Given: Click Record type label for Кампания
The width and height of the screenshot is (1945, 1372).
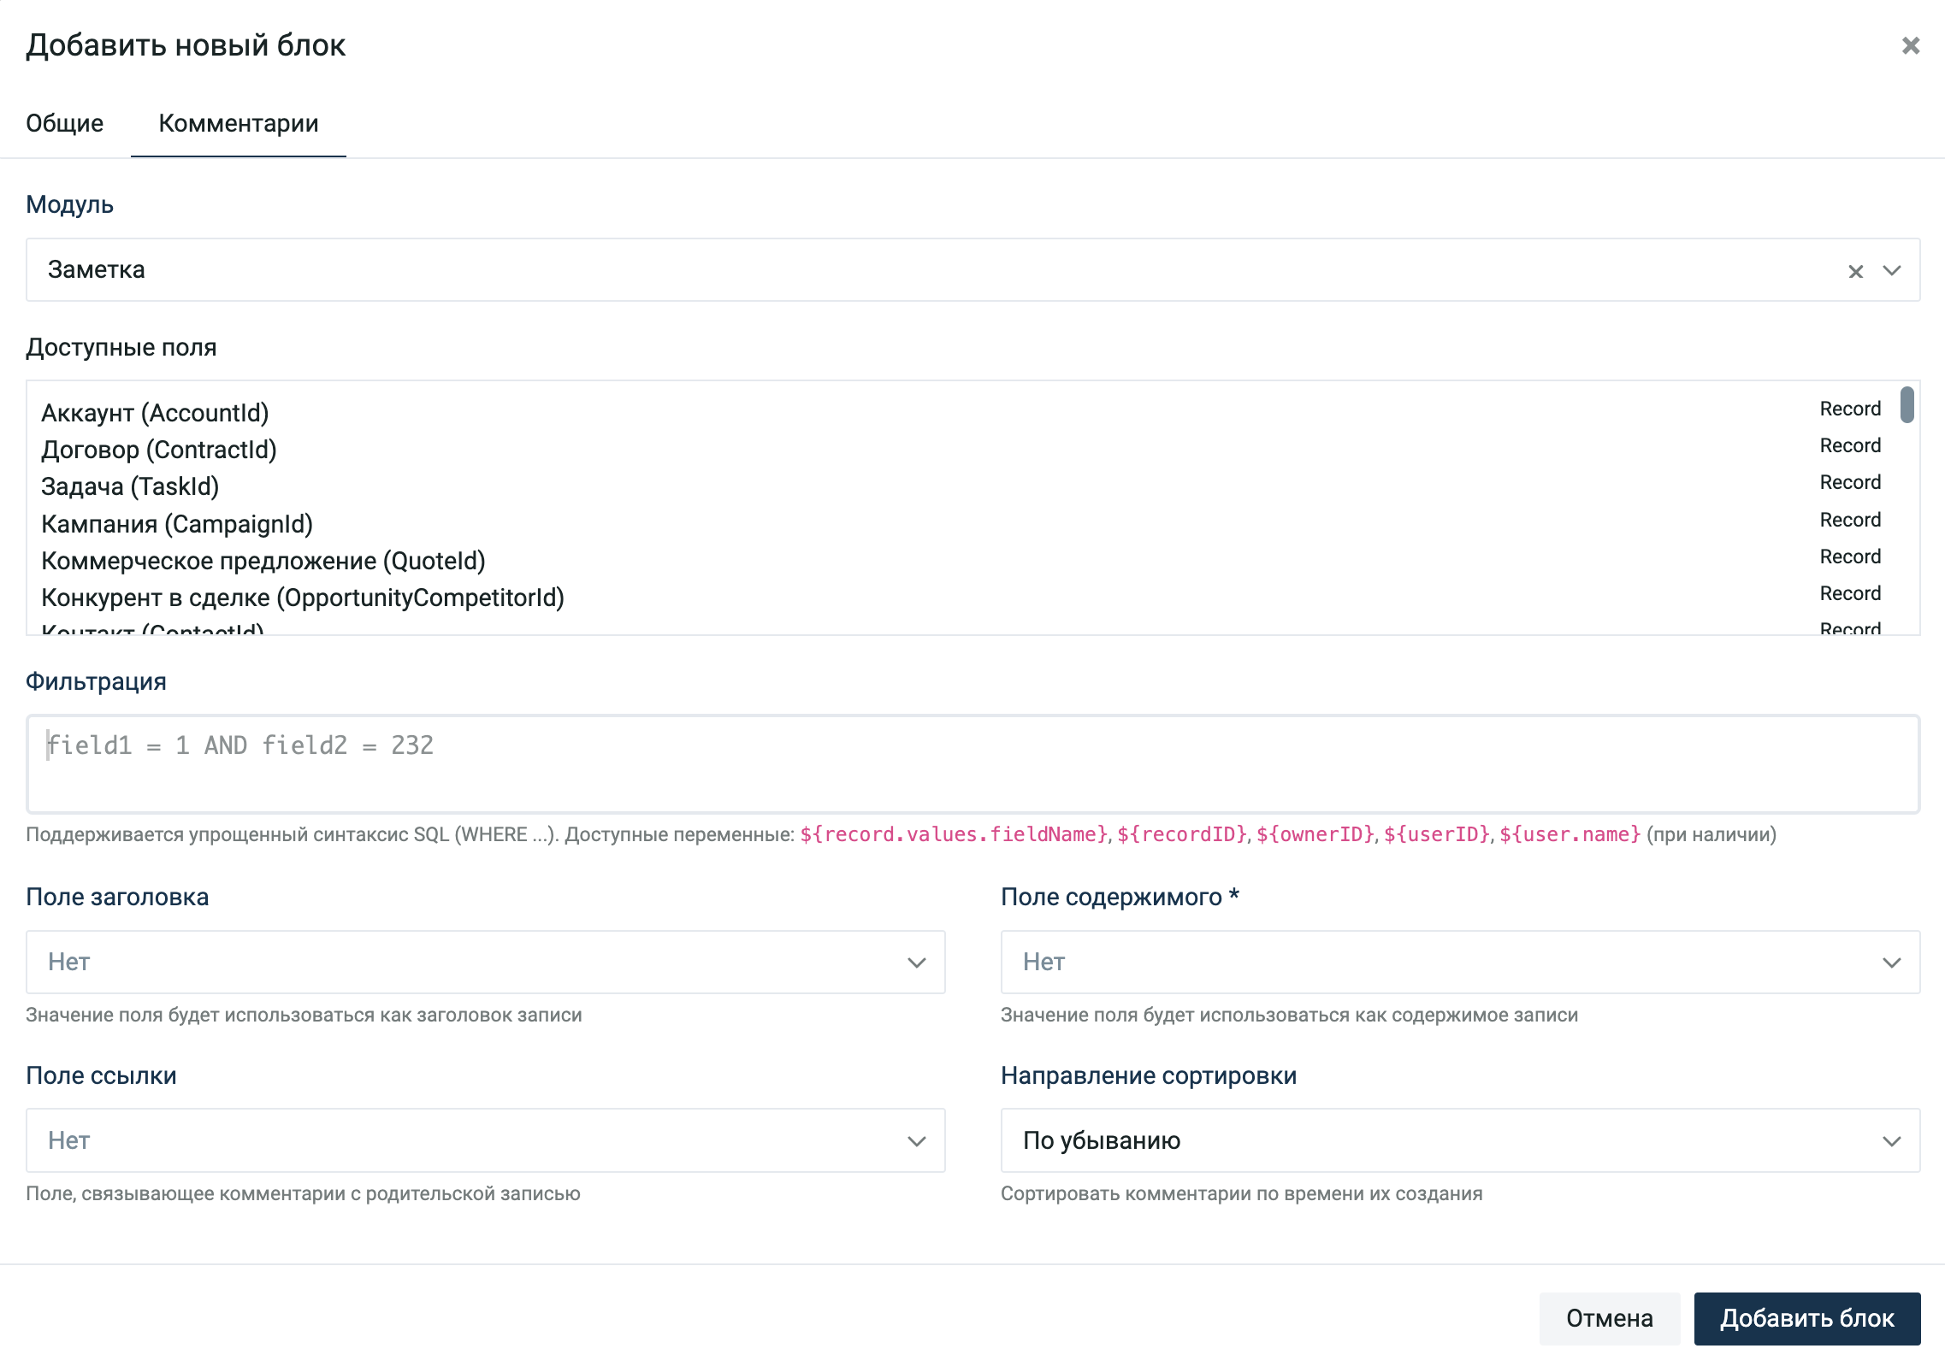Looking at the screenshot, I should tap(1850, 521).
